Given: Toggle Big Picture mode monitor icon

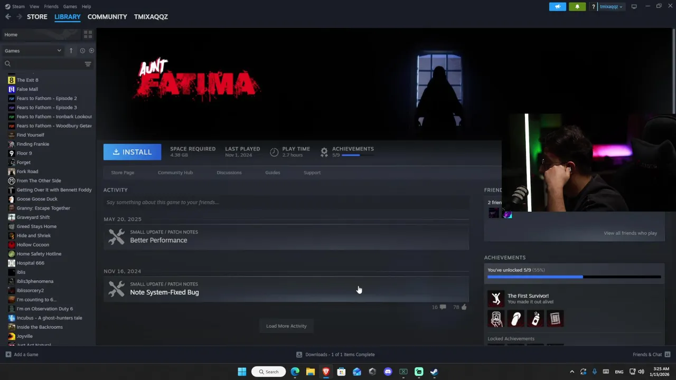Looking at the screenshot, I should point(634,6).
